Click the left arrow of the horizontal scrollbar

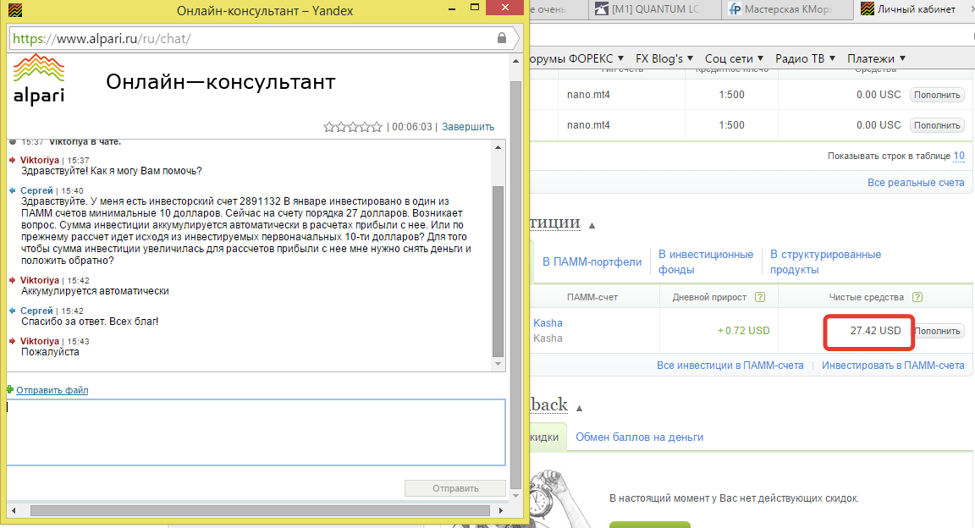click(14, 510)
